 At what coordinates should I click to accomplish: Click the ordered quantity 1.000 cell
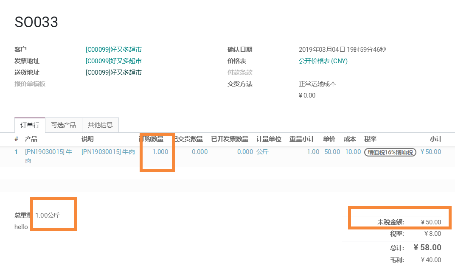pos(160,152)
